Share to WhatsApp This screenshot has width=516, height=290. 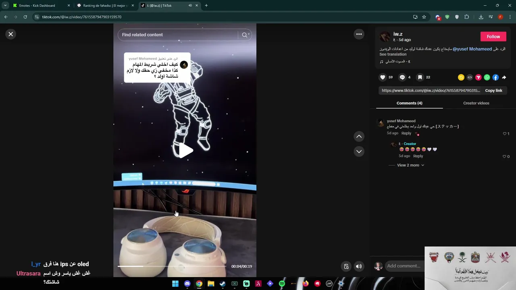pos(487,77)
